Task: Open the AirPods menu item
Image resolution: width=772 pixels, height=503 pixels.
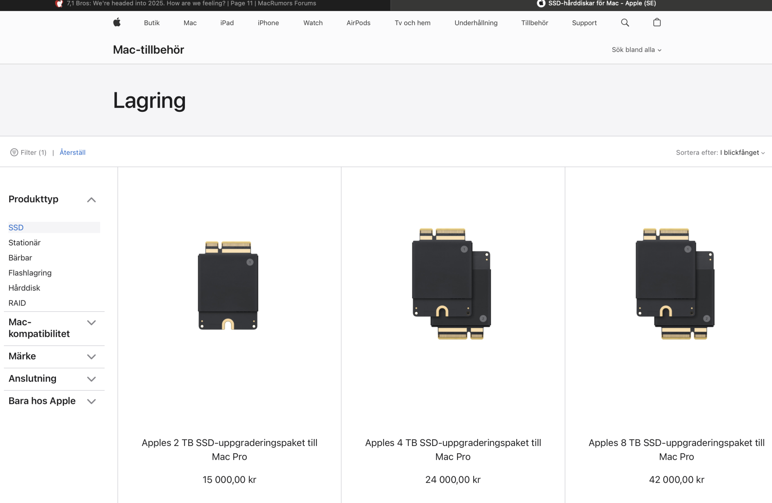Action: (359, 23)
